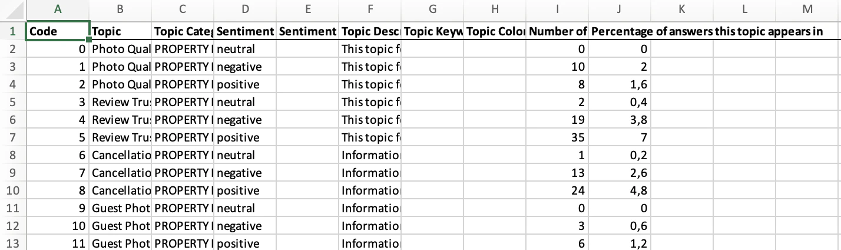Select column F header
The image size is (841, 250).
pyautogui.click(x=370, y=9)
